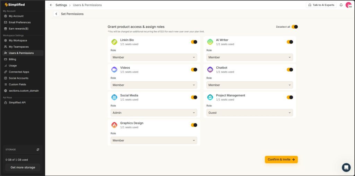Click the back arrow beside Settings
Image resolution: width=355 pixels, height=176 pixels.
[51, 5]
